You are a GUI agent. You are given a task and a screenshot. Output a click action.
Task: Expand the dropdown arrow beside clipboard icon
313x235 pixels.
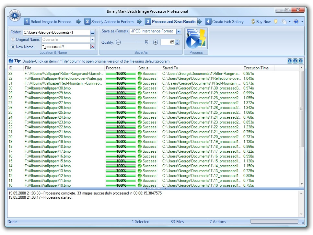tap(290, 22)
